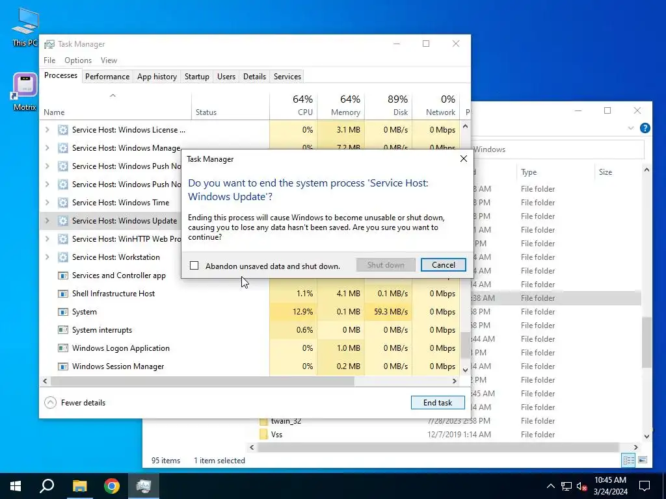Click the End task button
The width and height of the screenshot is (666, 499).
tap(438, 403)
